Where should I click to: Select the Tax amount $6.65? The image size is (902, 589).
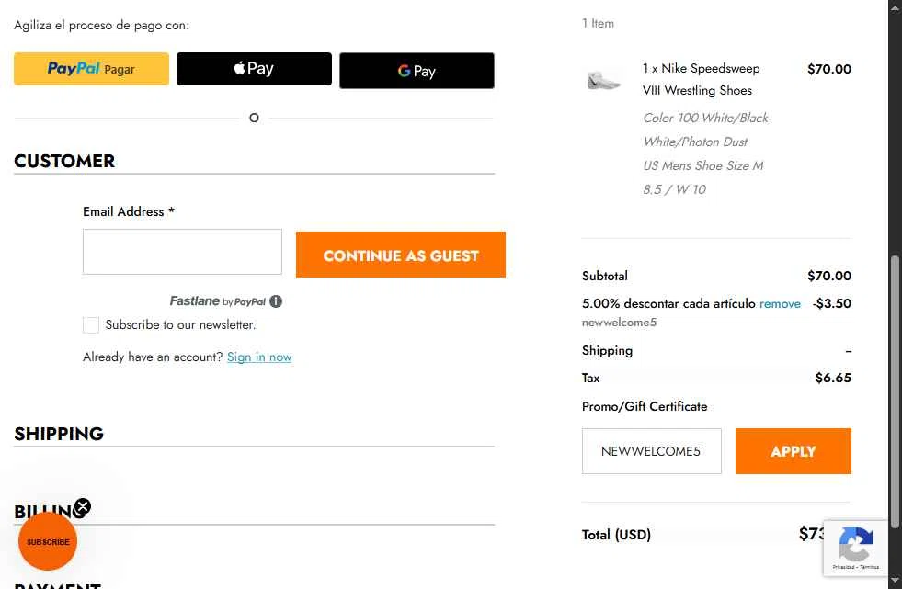(x=833, y=378)
